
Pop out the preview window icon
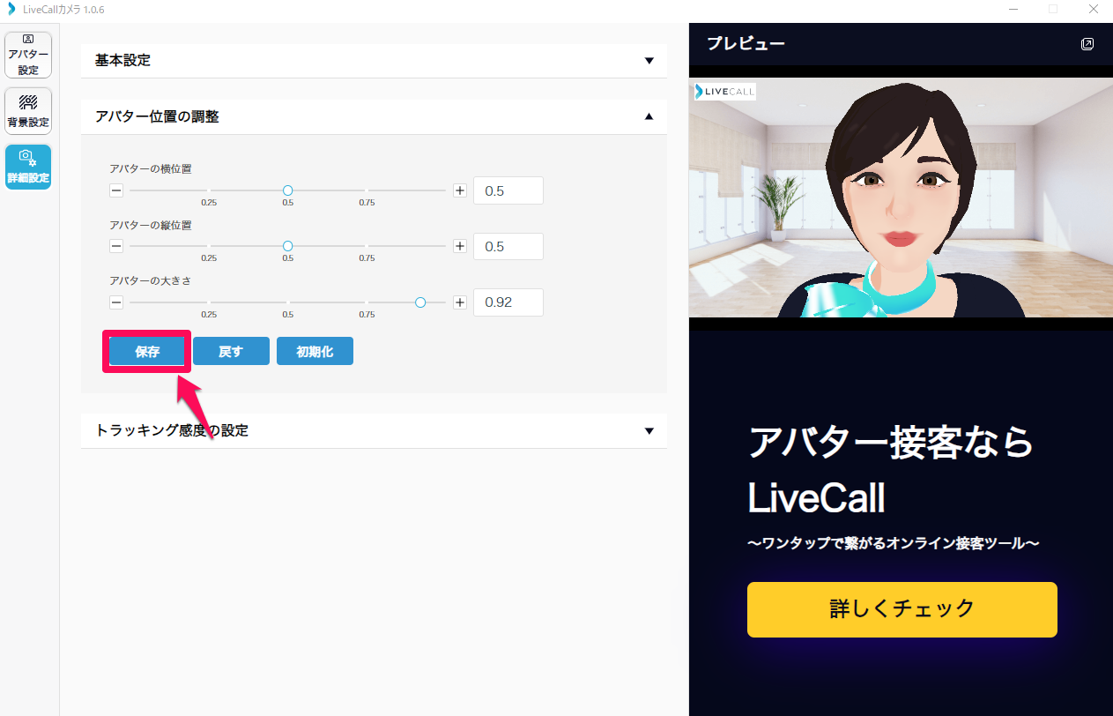pyautogui.click(x=1087, y=44)
